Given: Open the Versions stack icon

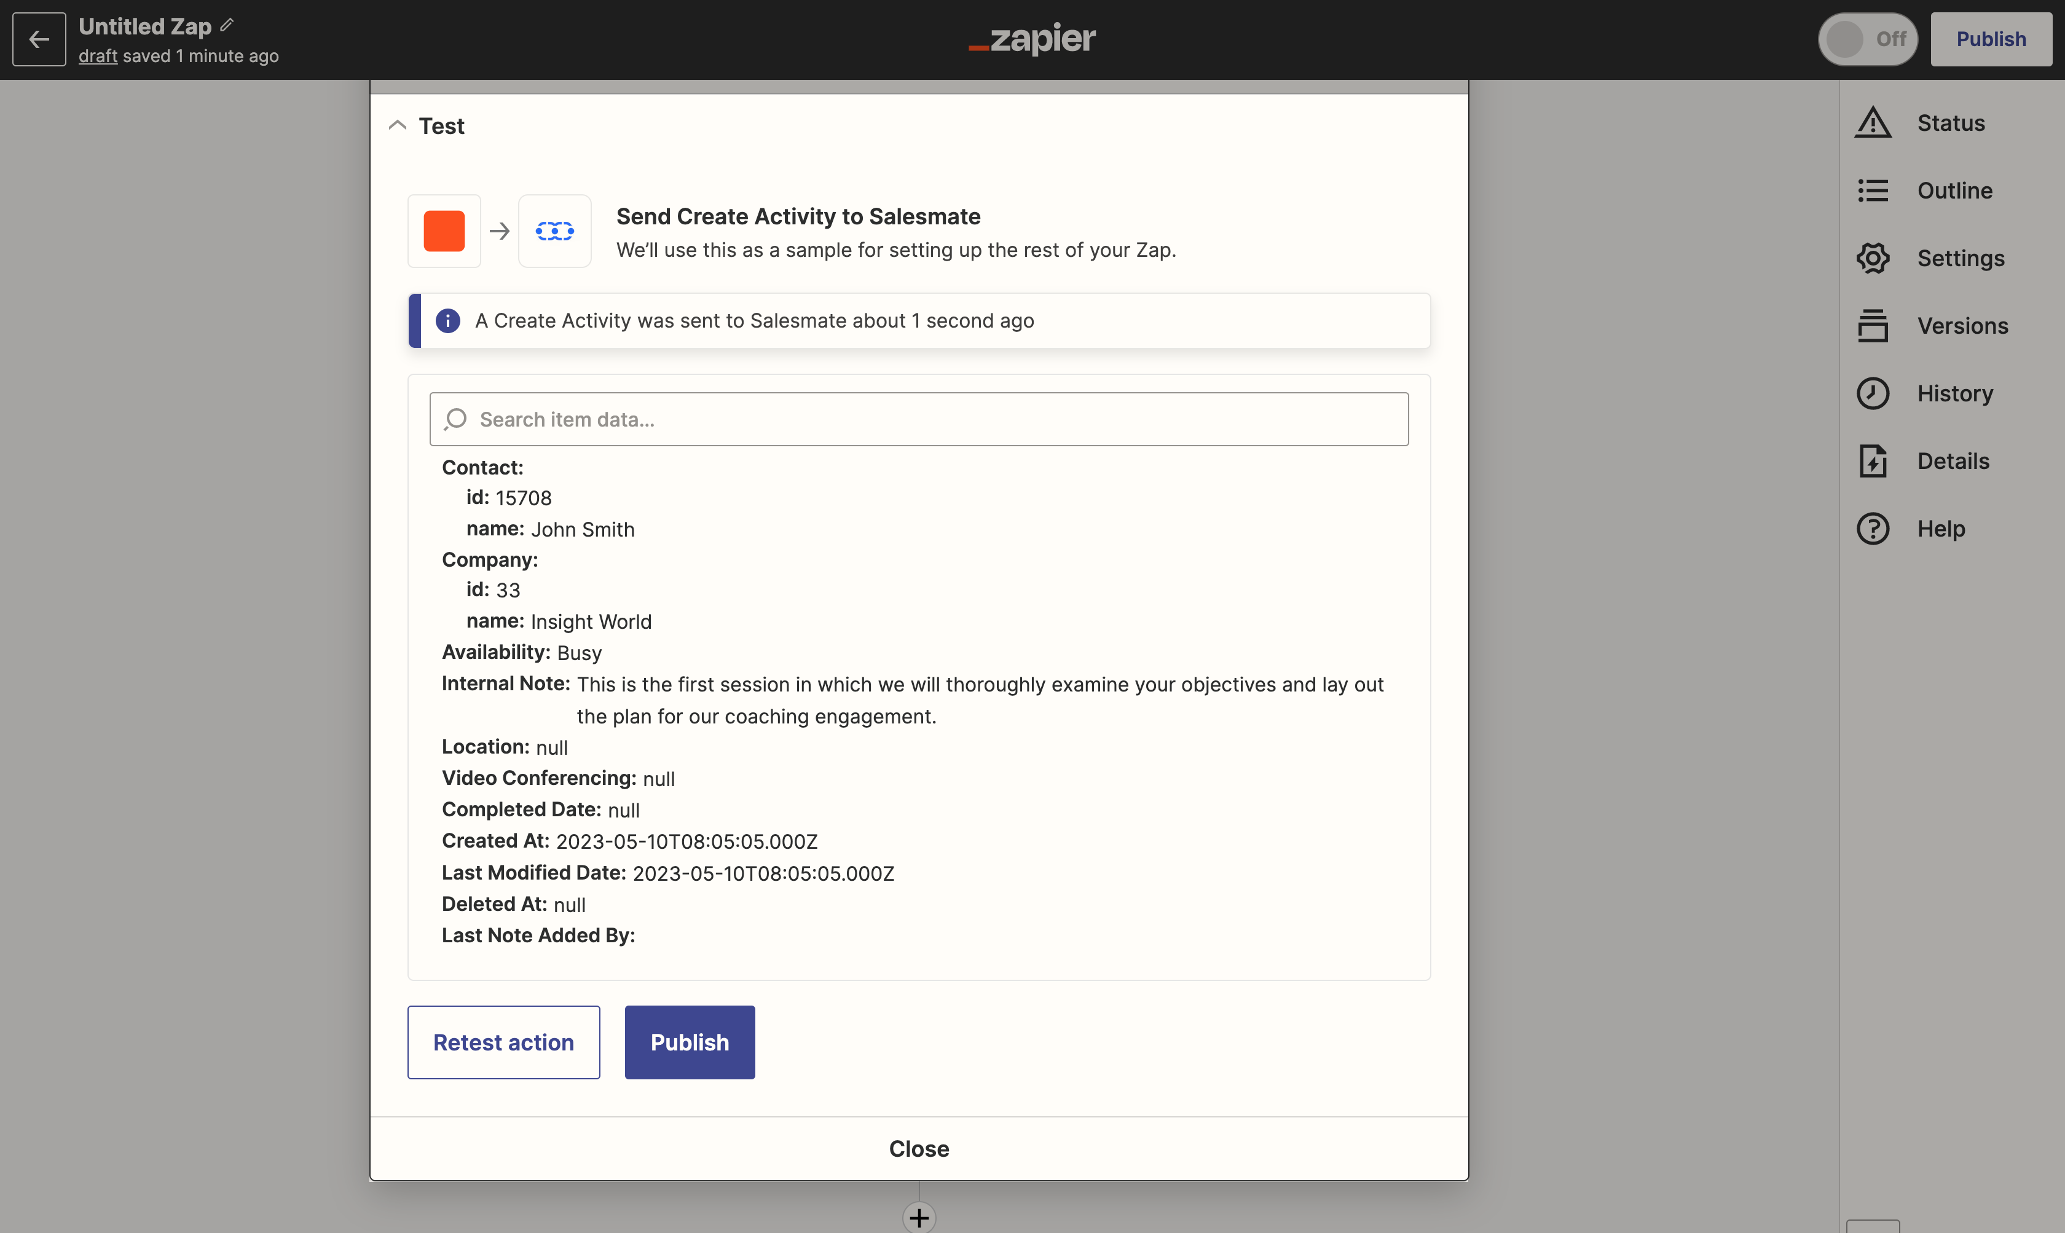Looking at the screenshot, I should [1873, 326].
